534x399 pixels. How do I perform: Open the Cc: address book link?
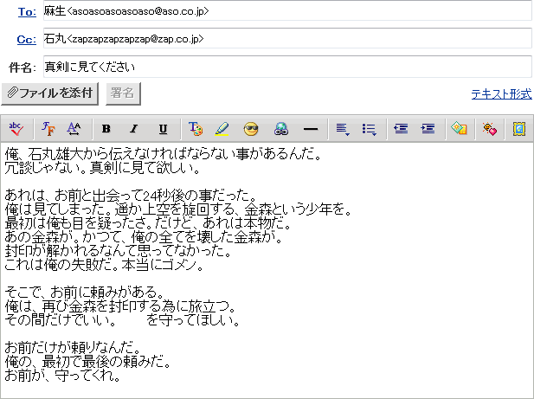tap(27, 40)
